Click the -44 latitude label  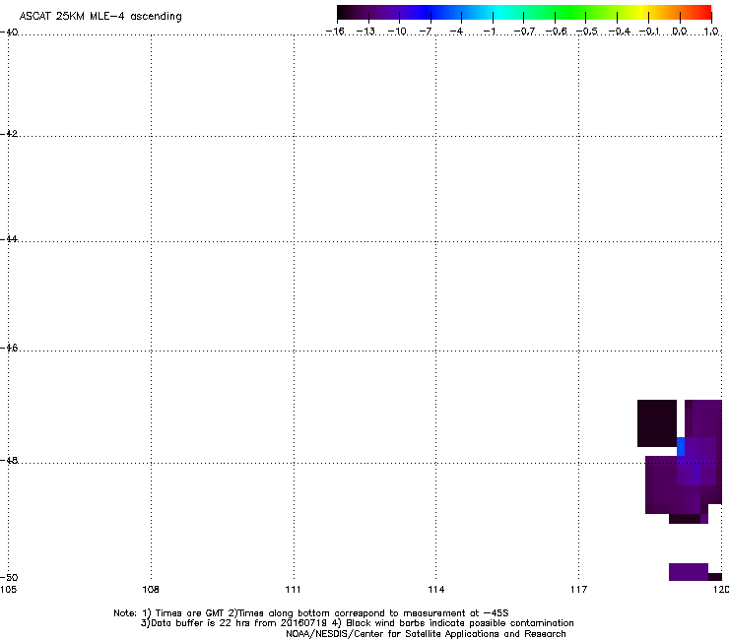tap(9, 239)
